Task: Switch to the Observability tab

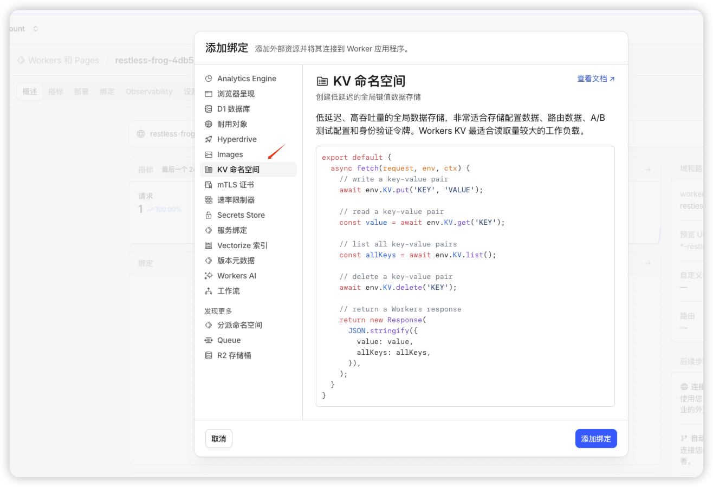Action: point(149,92)
